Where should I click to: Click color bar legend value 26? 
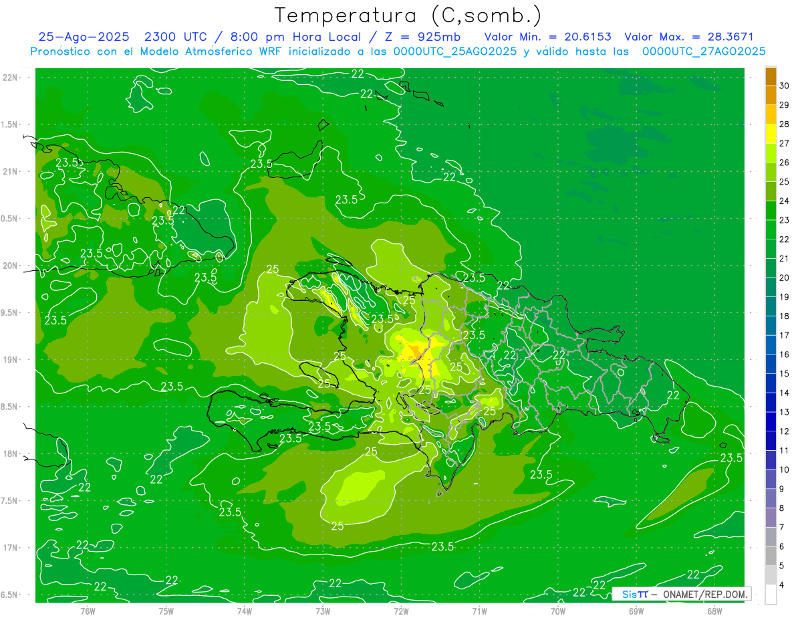coord(785,163)
